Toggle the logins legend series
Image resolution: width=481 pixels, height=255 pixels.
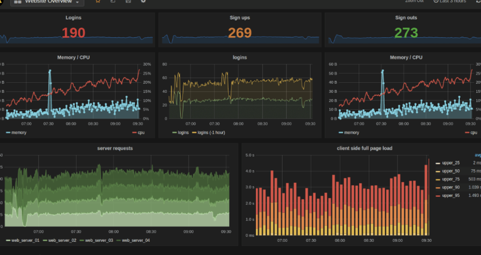tap(183, 133)
